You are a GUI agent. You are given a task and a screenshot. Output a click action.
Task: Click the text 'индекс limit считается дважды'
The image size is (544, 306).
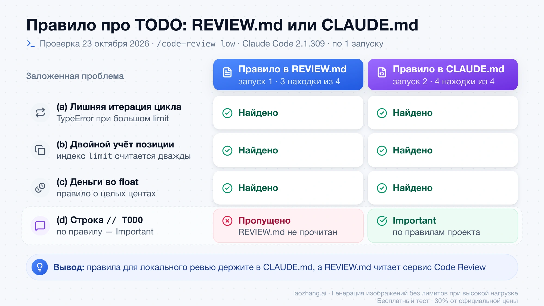point(123,156)
